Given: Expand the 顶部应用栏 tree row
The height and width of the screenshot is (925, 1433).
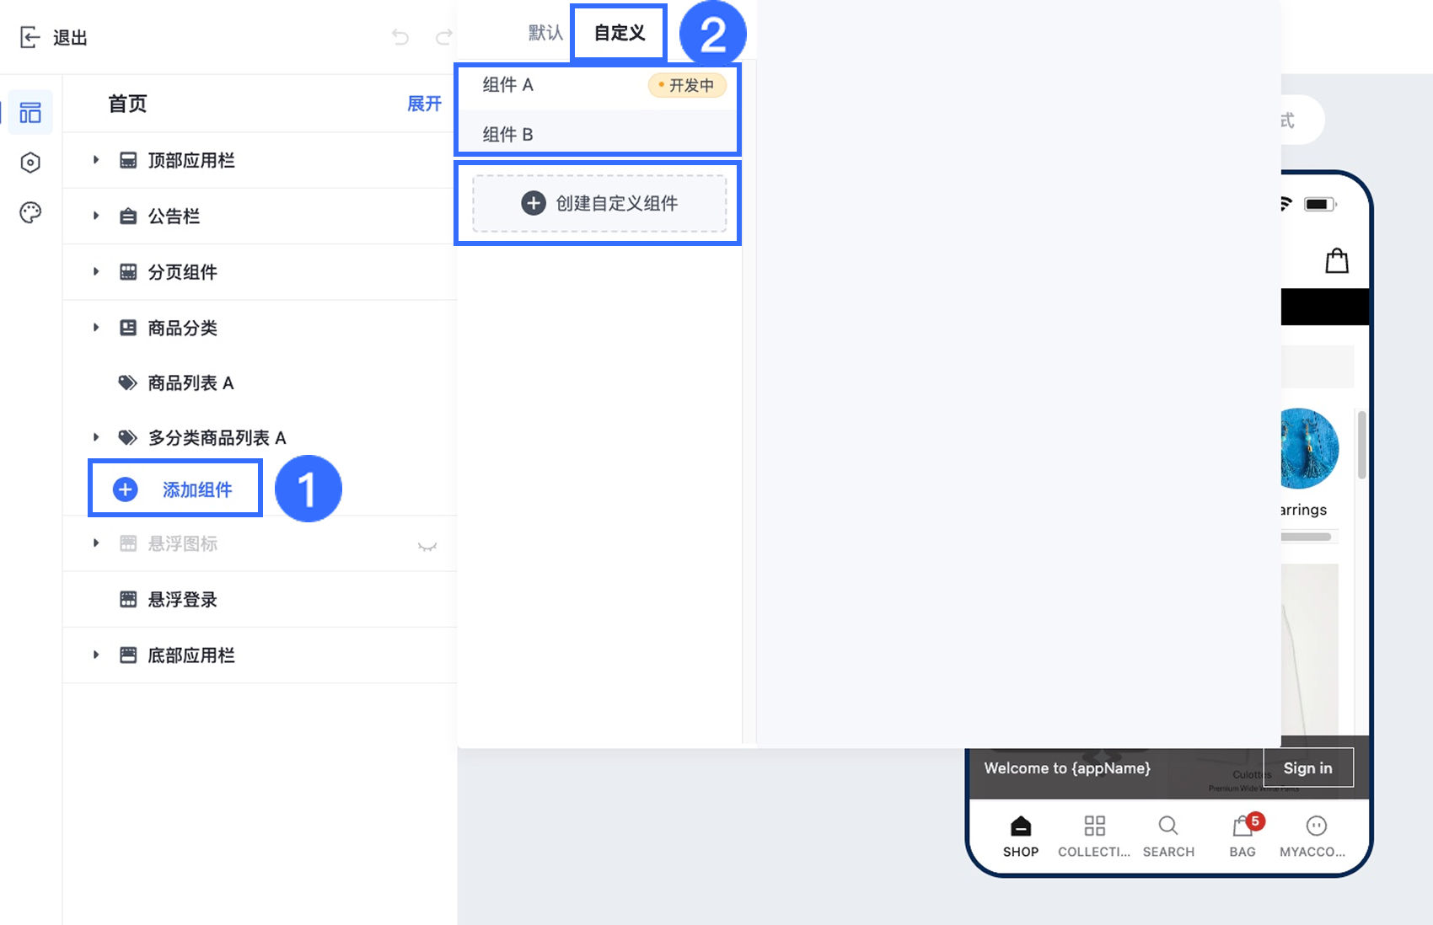Looking at the screenshot, I should (96, 159).
